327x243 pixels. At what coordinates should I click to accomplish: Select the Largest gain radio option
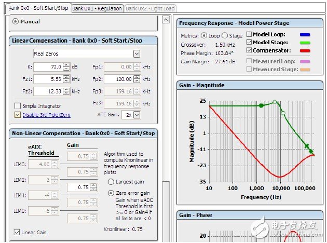click(111, 182)
